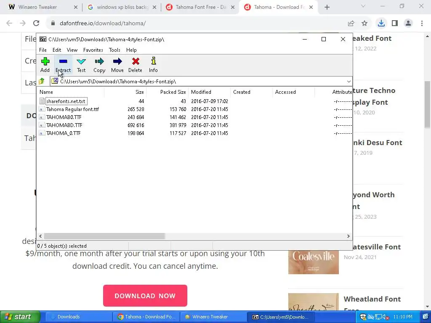The height and width of the screenshot is (323, 431).
Task: Click the network tray icon
Action: [x=378, y=317]
